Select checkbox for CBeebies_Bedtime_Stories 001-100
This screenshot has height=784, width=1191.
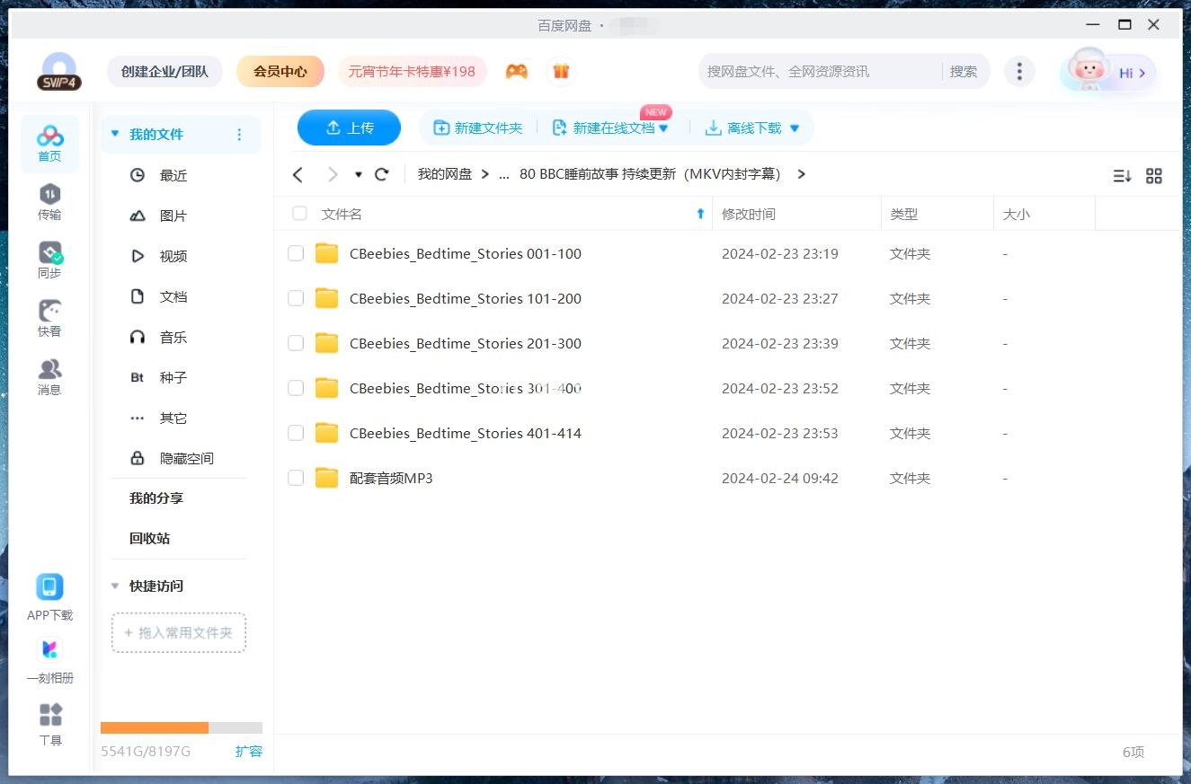(296, 253)
